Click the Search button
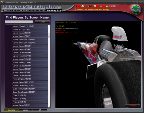This screenshot has width=144, height=113. coord(42,22)
